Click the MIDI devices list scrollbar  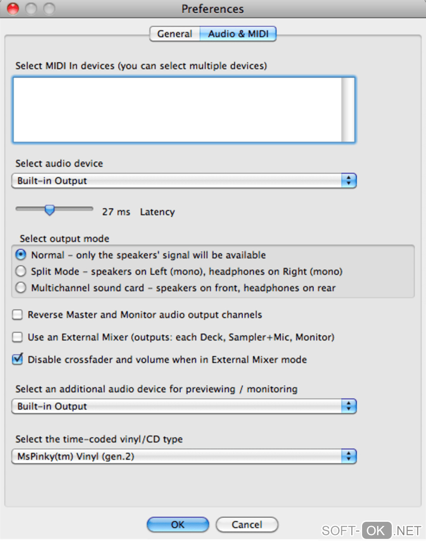pyautogui.click(x=347, y=110)
